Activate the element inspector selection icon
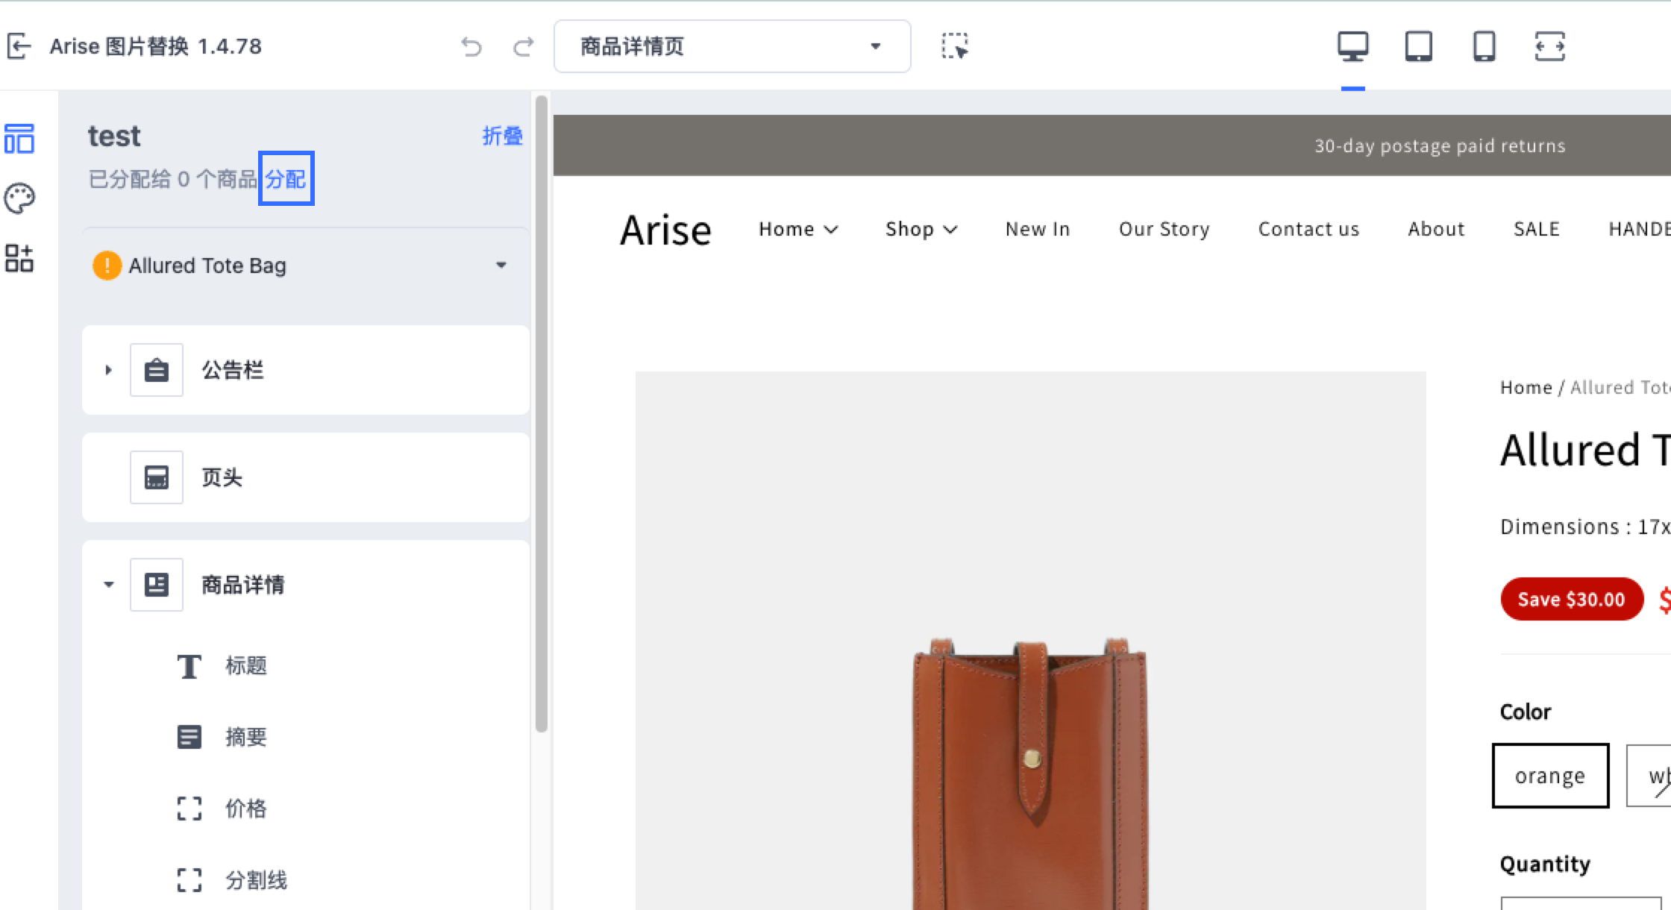Screen dimensions: 1671x910 click(954, 46)
